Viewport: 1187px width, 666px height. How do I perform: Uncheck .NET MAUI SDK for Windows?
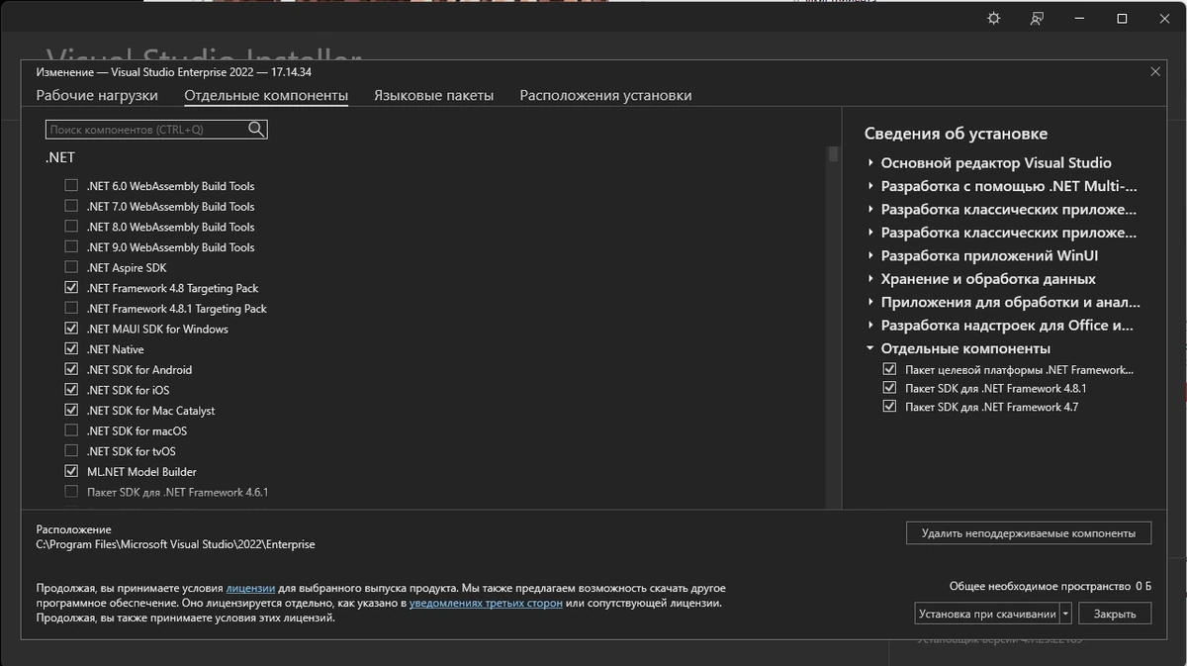click(x=71, y=329)
